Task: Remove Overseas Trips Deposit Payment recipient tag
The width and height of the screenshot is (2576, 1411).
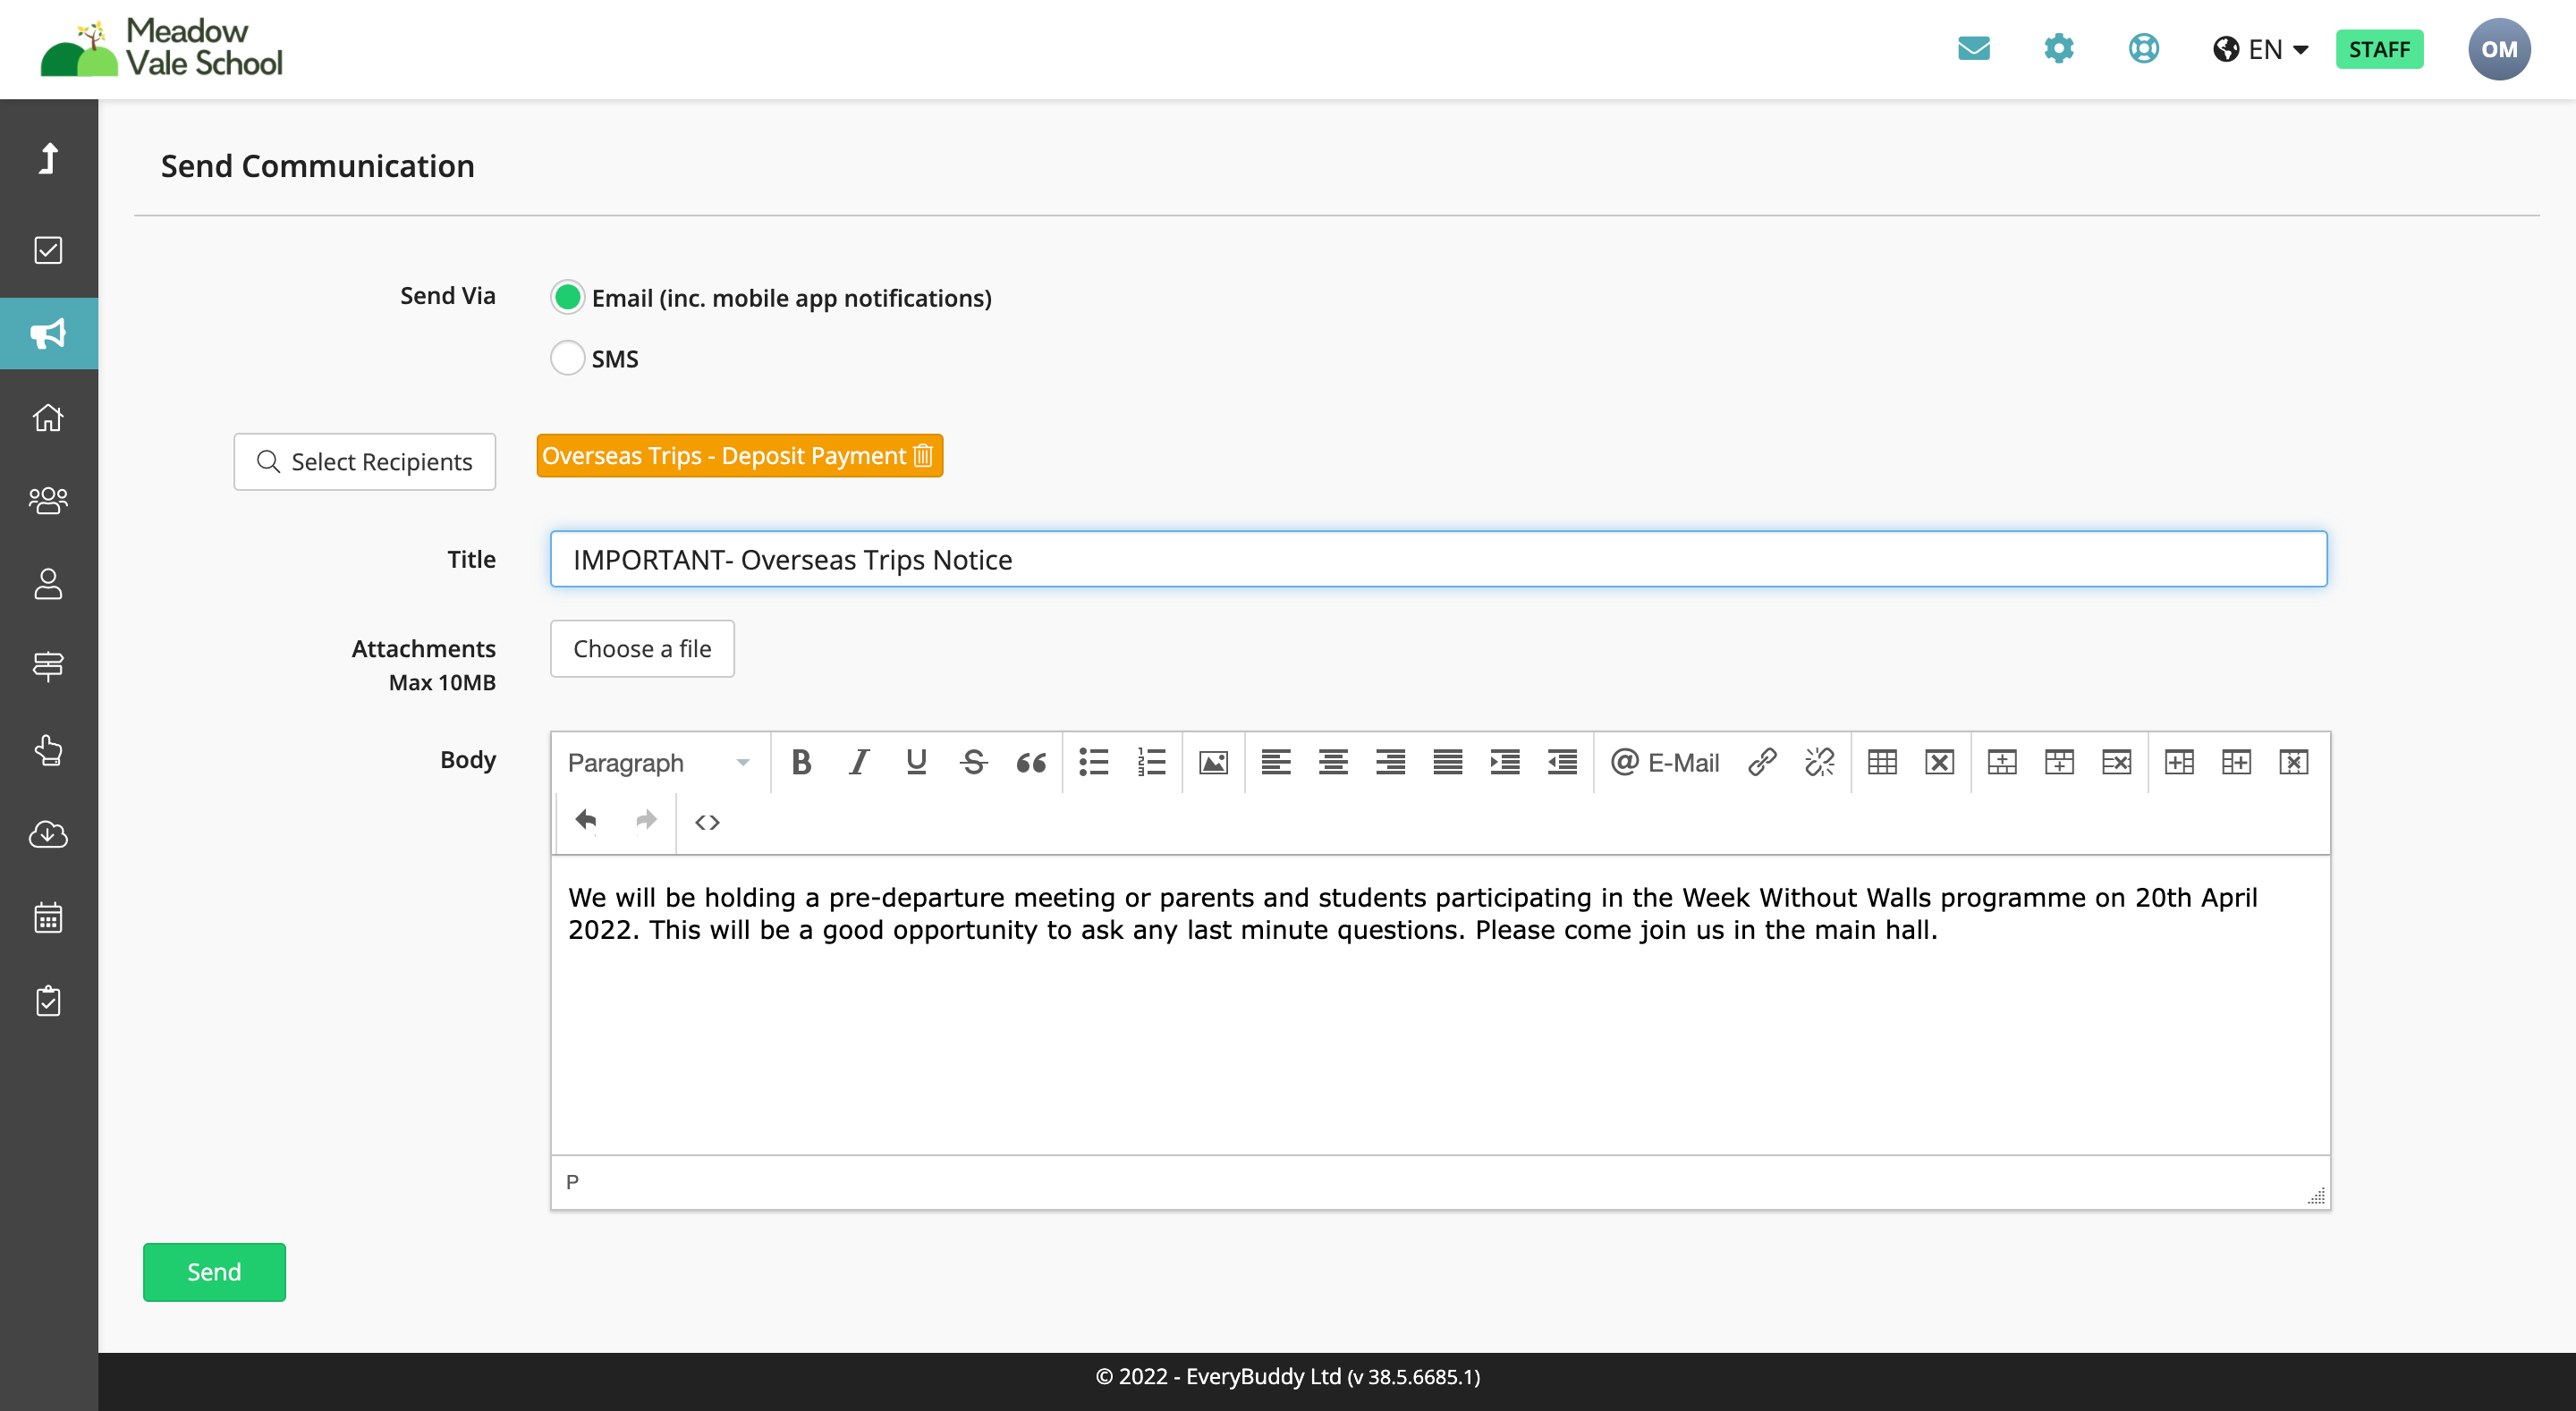Action: coord(923,456)
